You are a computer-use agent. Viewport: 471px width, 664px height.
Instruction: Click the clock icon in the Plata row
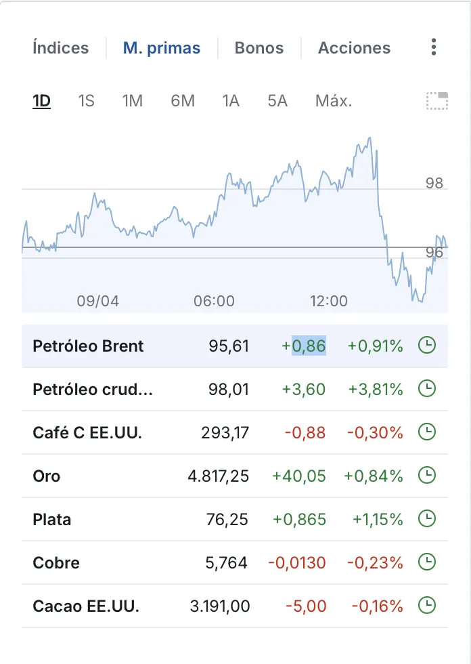coord(427,519)
